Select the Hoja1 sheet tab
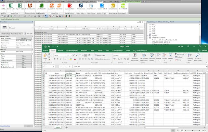This screenshot has width=208, height=132. [58, 127]
